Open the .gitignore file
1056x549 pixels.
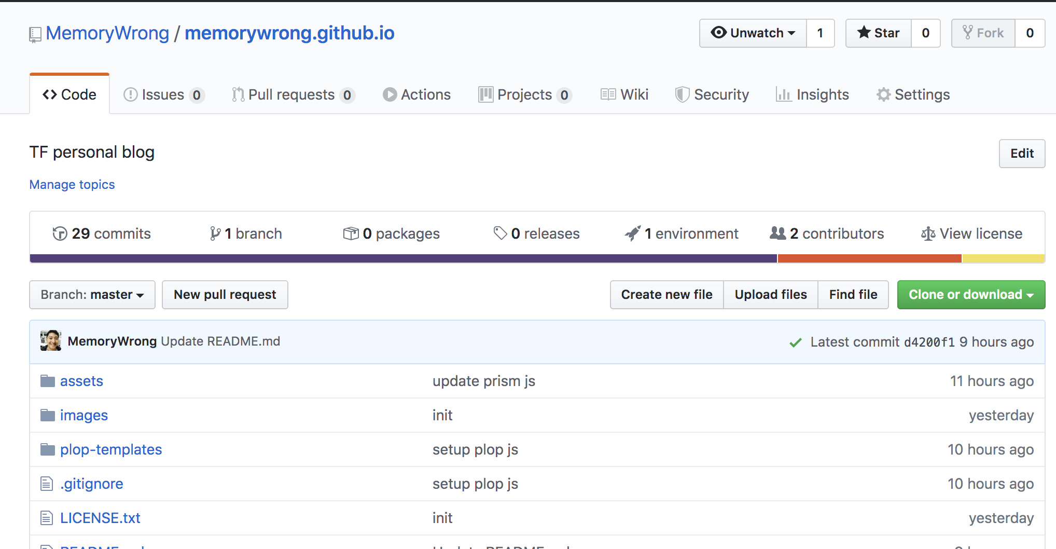92,484
